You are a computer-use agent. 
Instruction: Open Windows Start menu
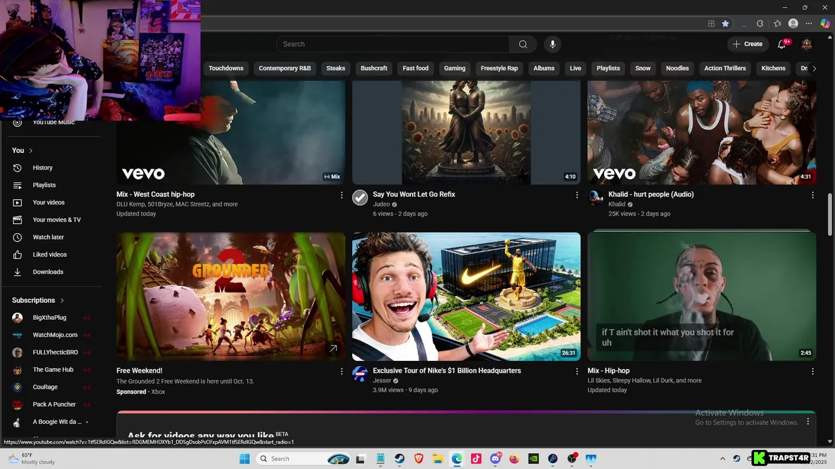coord(245,459)
